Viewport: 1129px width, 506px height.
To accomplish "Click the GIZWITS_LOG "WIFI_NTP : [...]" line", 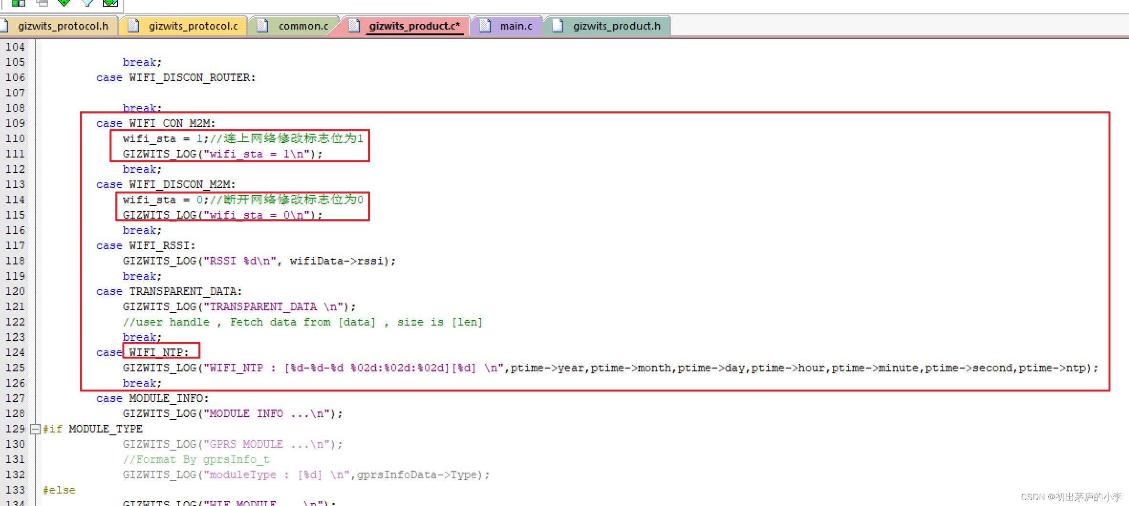I will click(x=611, y=368).
